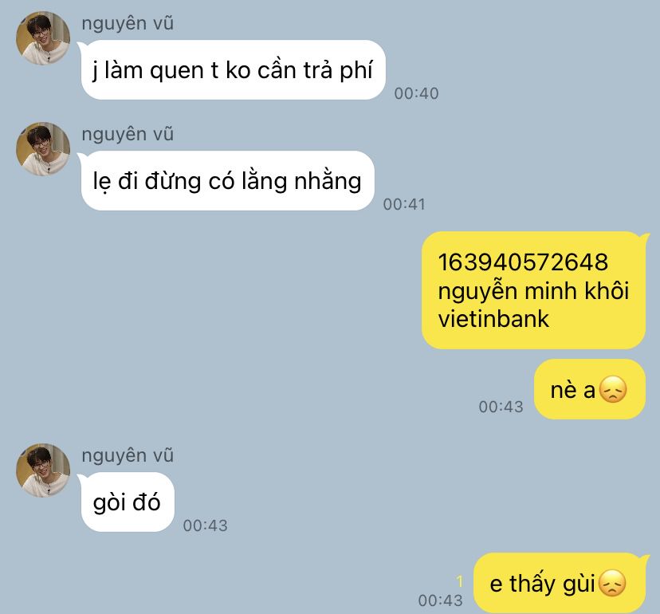The width and height of the screenshot is (660, 614).
Task: Tap nguyên vũ's avatar beside the 00:40 message
Action: [x=43, y=38]
